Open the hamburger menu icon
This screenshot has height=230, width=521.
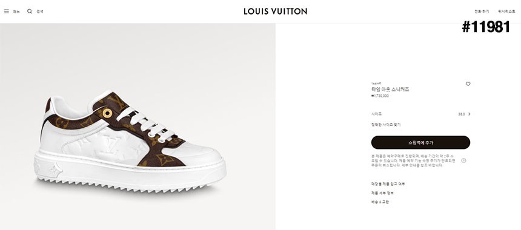point(6,11)
